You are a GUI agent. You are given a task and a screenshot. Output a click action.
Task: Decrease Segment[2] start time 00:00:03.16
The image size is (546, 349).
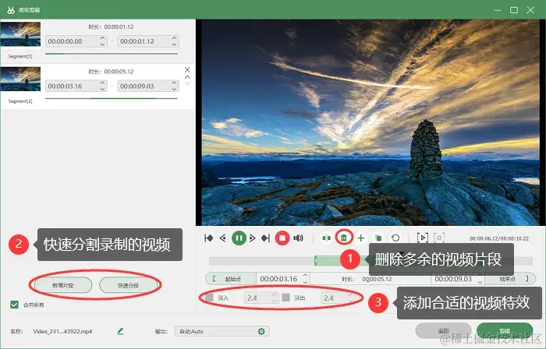[x=102, y=89]
